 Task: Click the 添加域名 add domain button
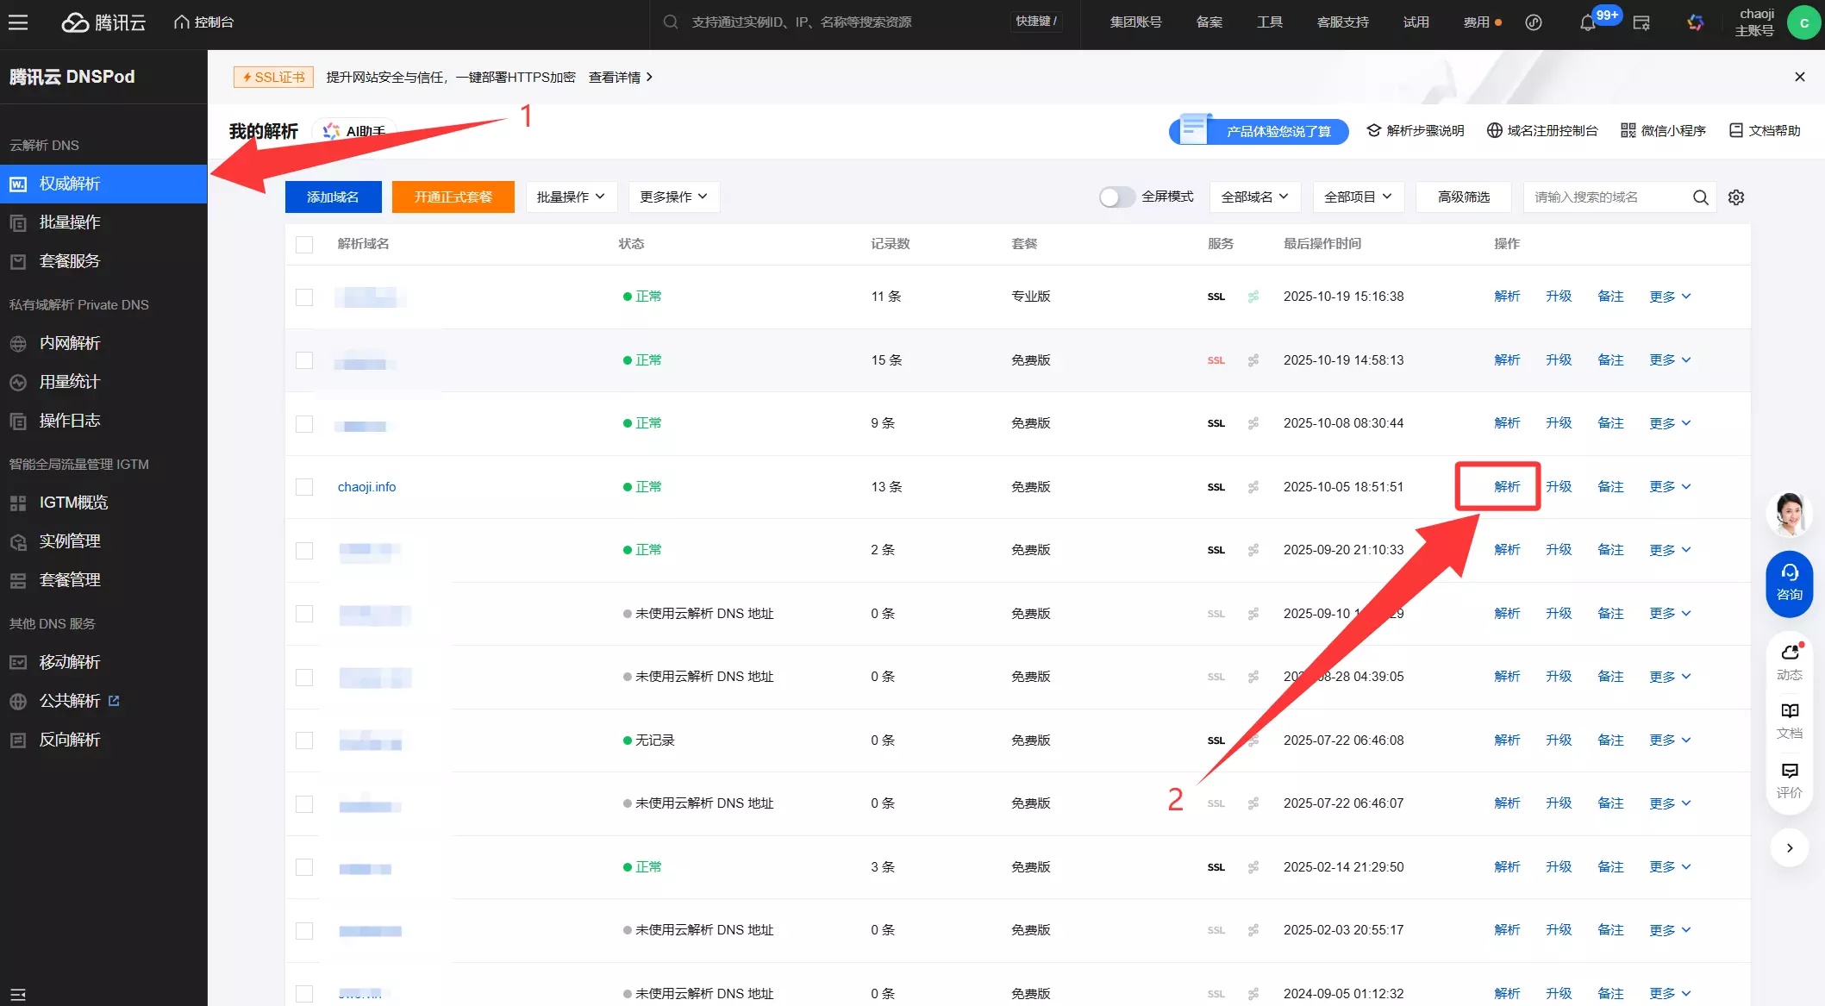click(333, 197)
